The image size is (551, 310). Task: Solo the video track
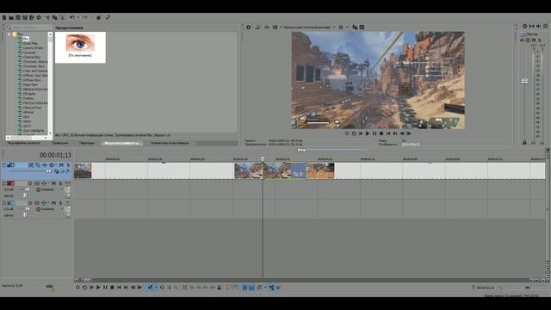point(68,165)
